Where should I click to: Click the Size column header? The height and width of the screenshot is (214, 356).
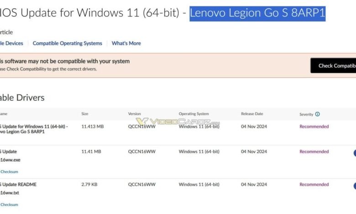[x=85, y=114]
